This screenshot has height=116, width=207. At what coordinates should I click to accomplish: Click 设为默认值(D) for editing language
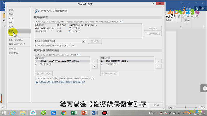point(153,34)
